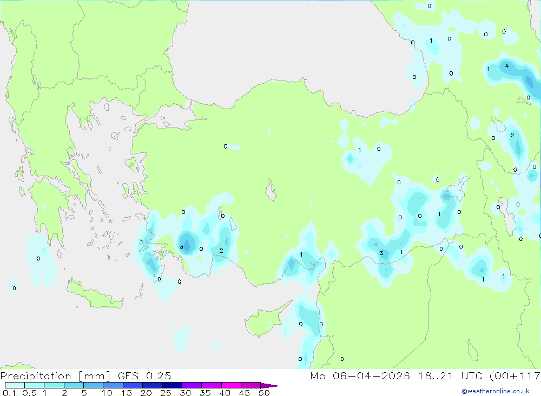
Task: Select the 45–50 mm legend swatch
Action: [x=251, y=385]
